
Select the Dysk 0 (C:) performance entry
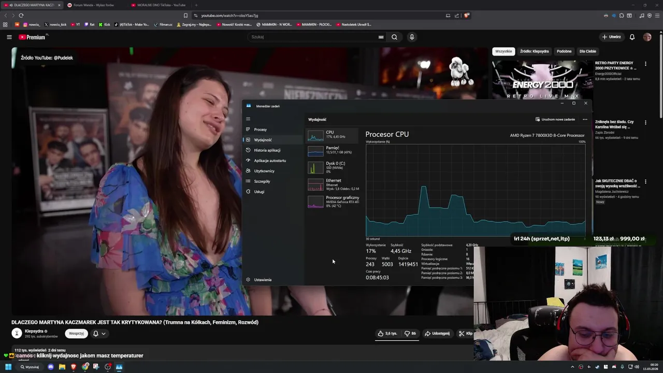pos(332,167)
